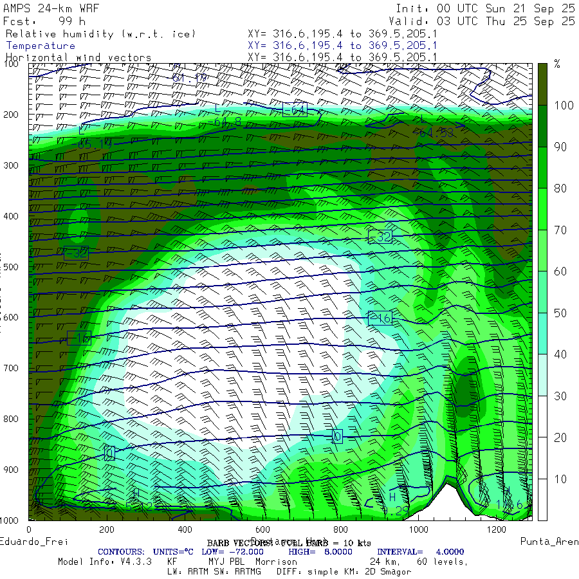The image size is (579, 579).
Task: Click the 'INTERVAL= 4.0000' text
Action: point(420,552)
